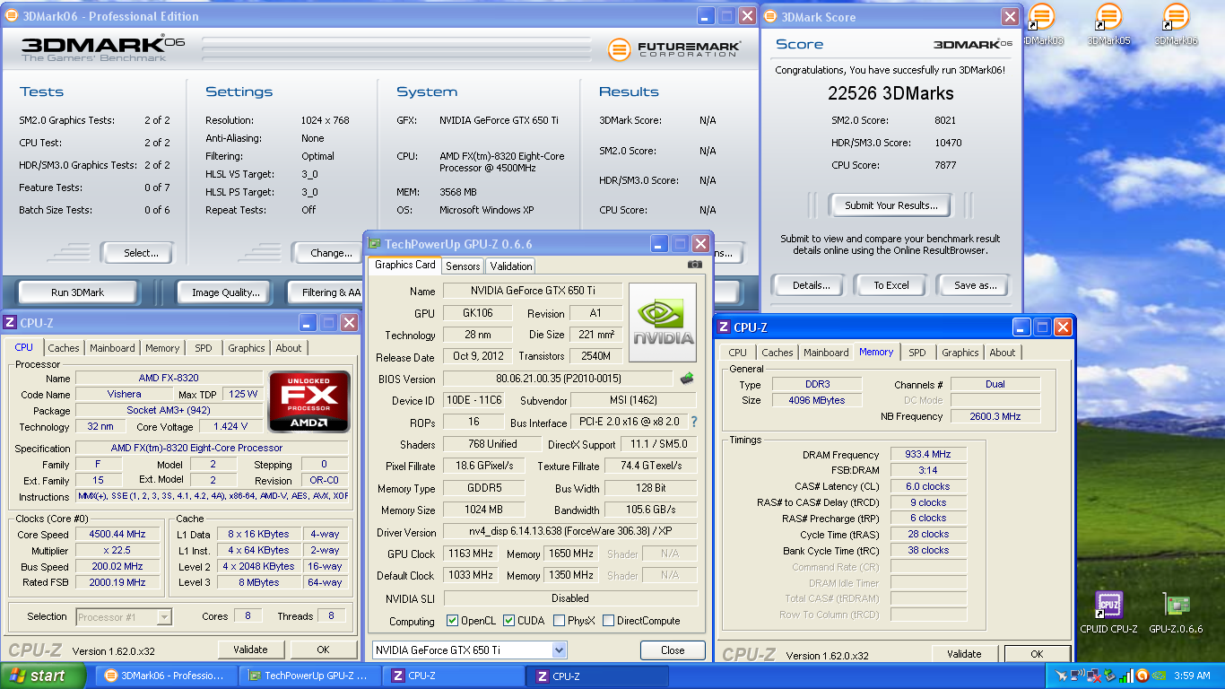This screenshot has height=689, width=1225.
Task: Open Mainboard tab in left CPU-Z window
Action: [112, 348]
